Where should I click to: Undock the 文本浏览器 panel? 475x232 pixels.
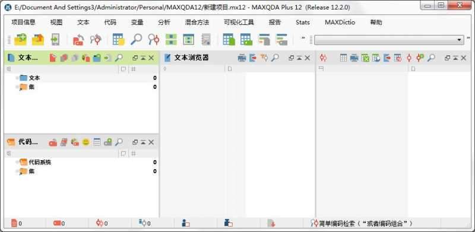292,58
